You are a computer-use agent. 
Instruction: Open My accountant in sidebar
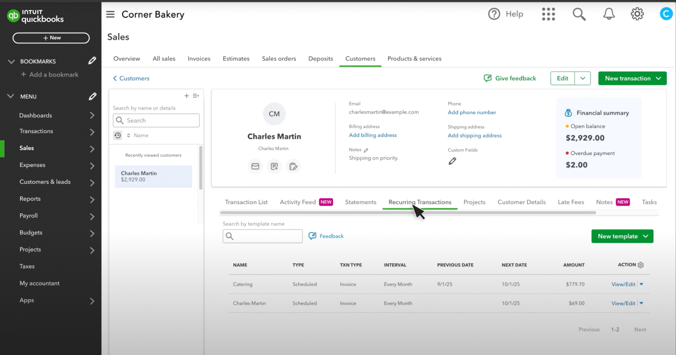coord(39,283)
